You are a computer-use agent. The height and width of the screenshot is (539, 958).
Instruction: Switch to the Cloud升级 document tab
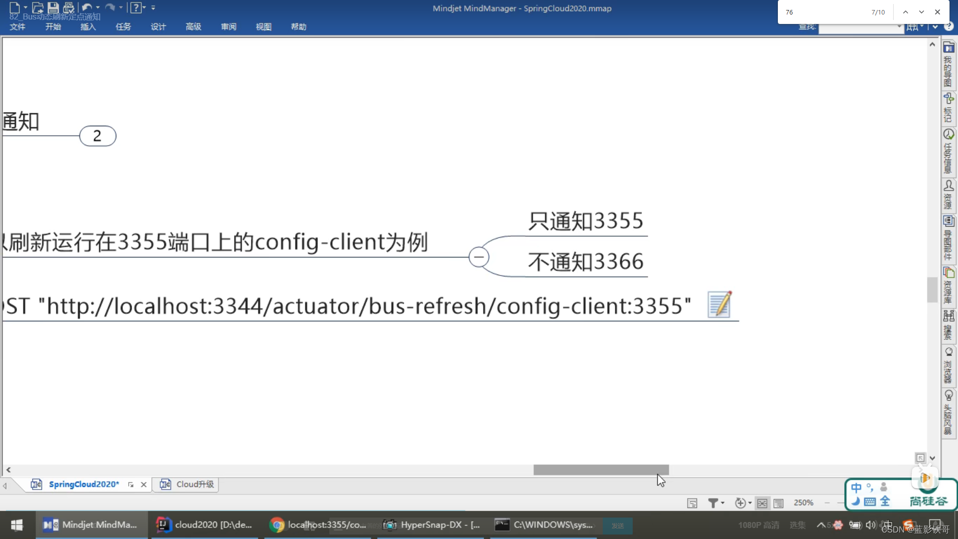187,484
